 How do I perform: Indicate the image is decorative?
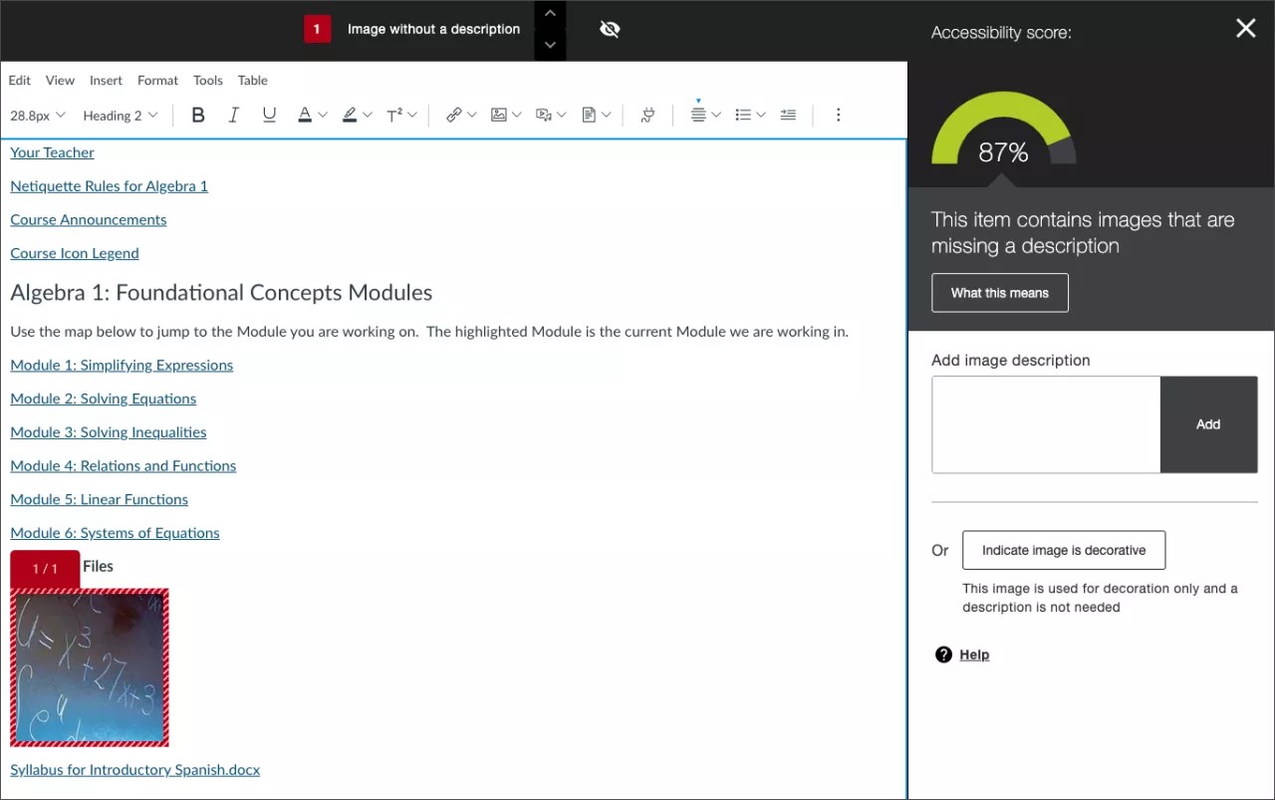pos(1063,549)
